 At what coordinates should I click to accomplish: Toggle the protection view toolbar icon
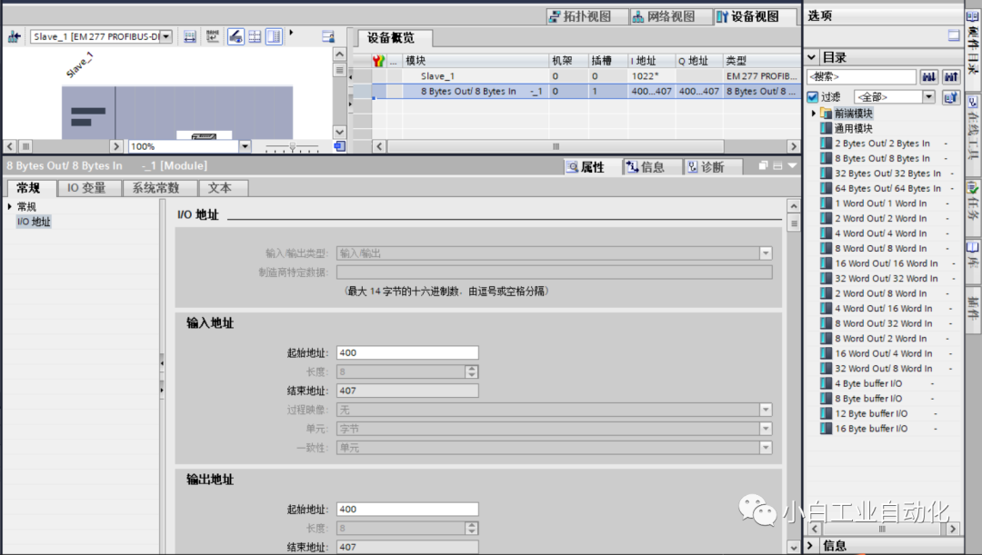pyautogui.click(x=235, y=37)
